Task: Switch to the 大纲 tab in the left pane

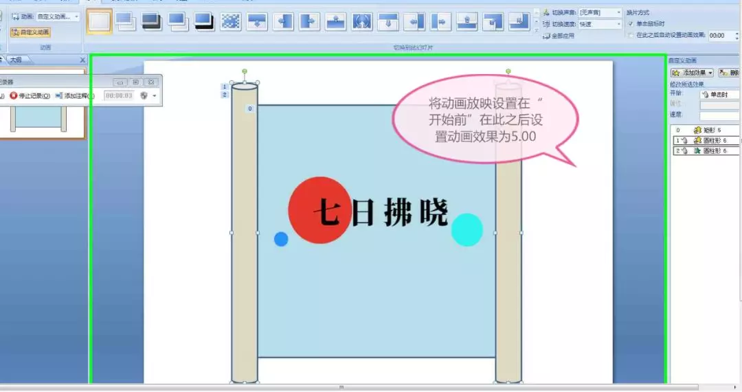Action: tap(16, 60)
